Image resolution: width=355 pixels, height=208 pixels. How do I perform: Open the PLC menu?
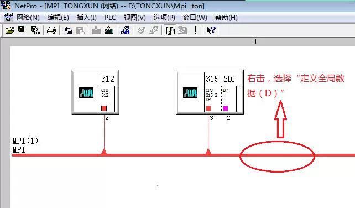tap(110, 18)
